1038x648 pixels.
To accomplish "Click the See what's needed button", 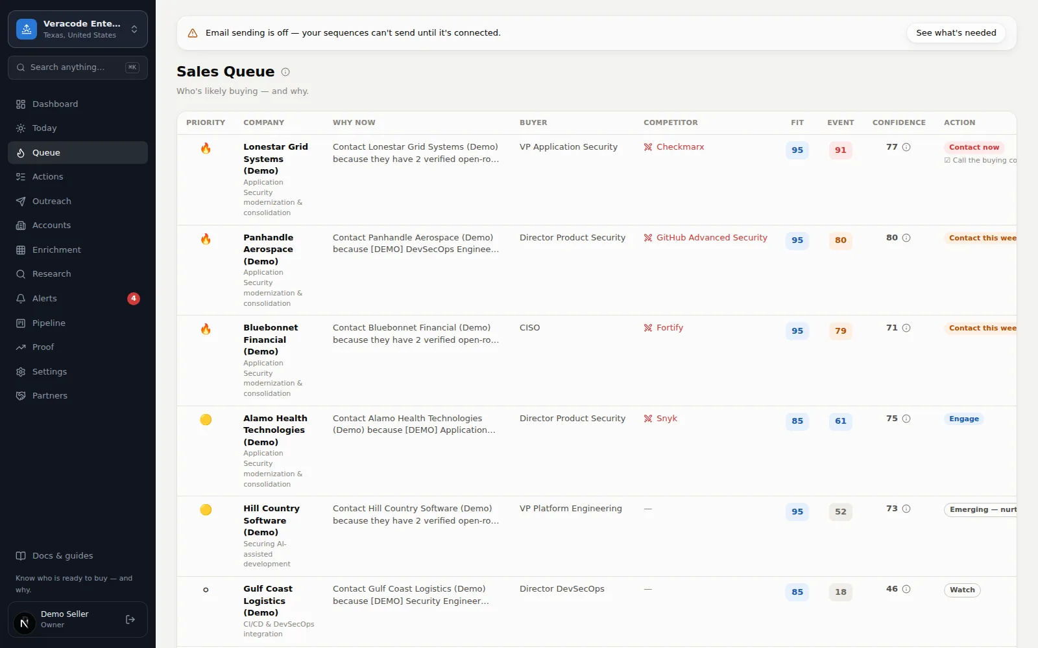I will (956, 33).
